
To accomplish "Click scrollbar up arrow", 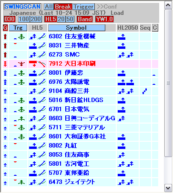I will (168, 5).
